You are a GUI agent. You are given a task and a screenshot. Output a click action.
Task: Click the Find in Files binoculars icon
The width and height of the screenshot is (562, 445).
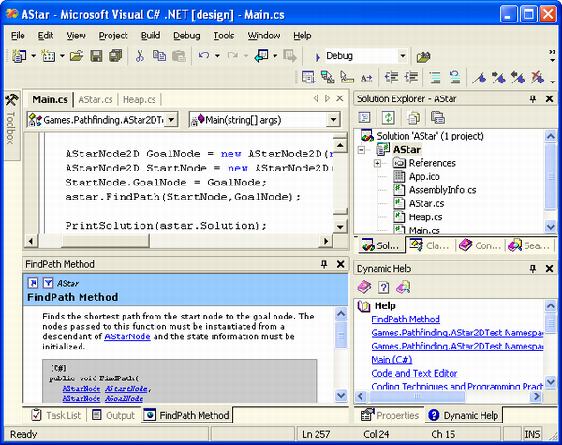(423, 56)
